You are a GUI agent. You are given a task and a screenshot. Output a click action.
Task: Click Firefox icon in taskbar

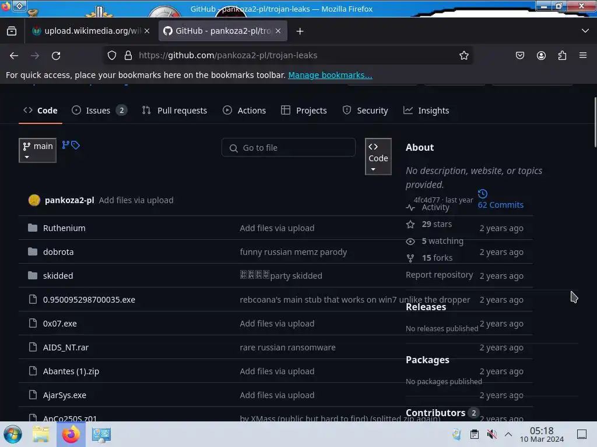(71, 434)
